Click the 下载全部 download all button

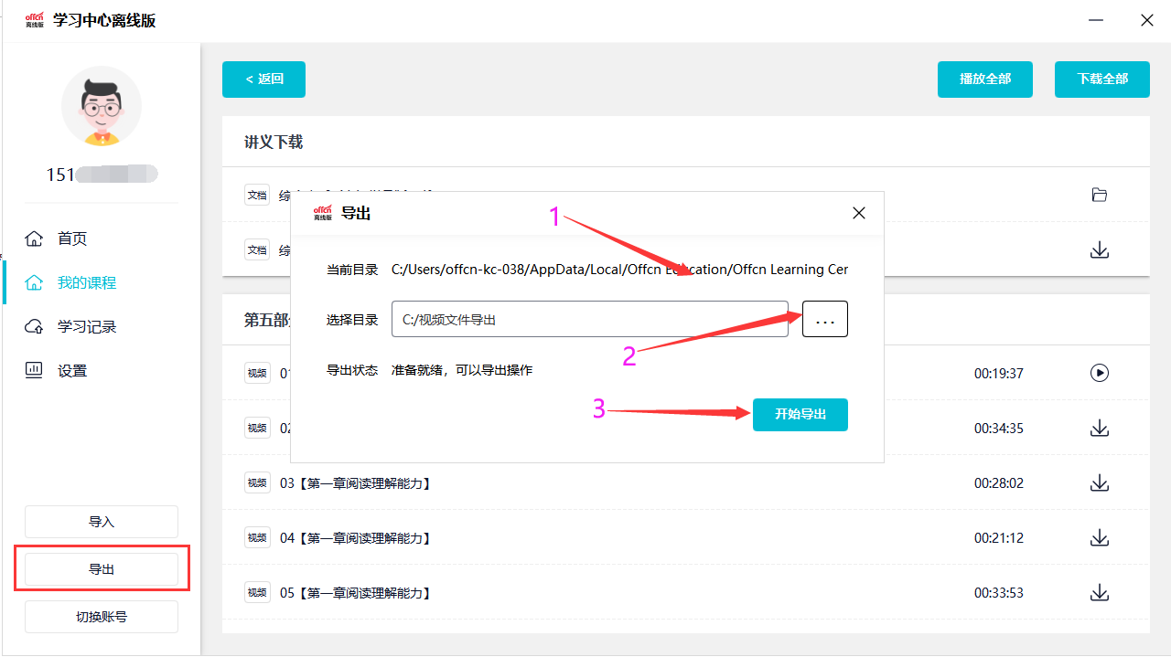(1102, 79)
